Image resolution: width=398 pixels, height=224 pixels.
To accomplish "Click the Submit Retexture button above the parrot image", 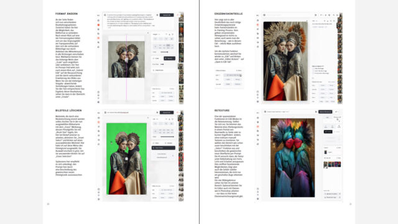I will [x=325, y=112].
